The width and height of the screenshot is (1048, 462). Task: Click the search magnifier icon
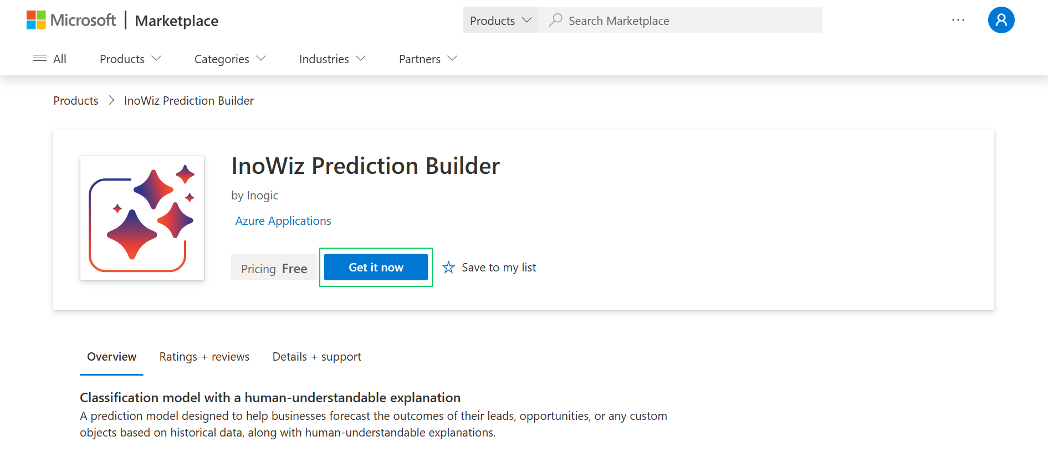click(x=555, y=20)
